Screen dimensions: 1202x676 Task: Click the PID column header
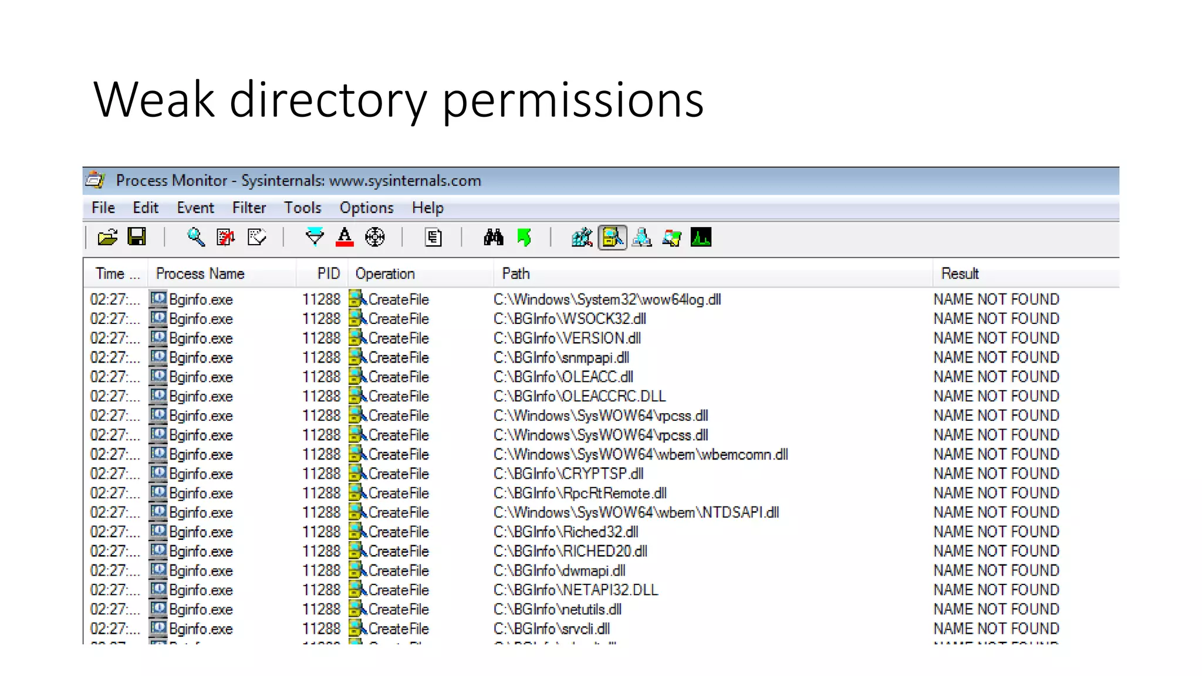coord(322,273)
